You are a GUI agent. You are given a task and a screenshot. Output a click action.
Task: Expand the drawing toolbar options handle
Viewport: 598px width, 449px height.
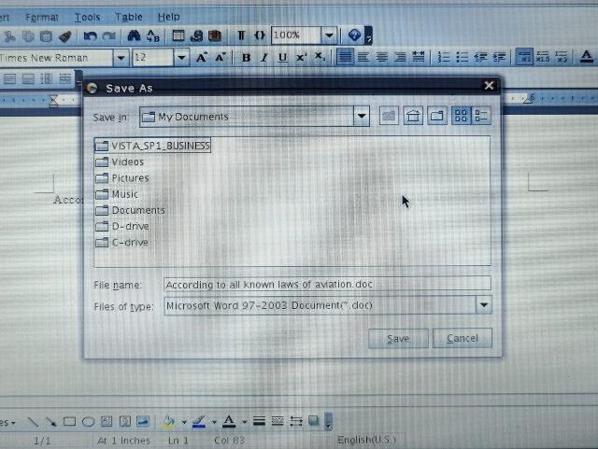(x=328, y=422)
